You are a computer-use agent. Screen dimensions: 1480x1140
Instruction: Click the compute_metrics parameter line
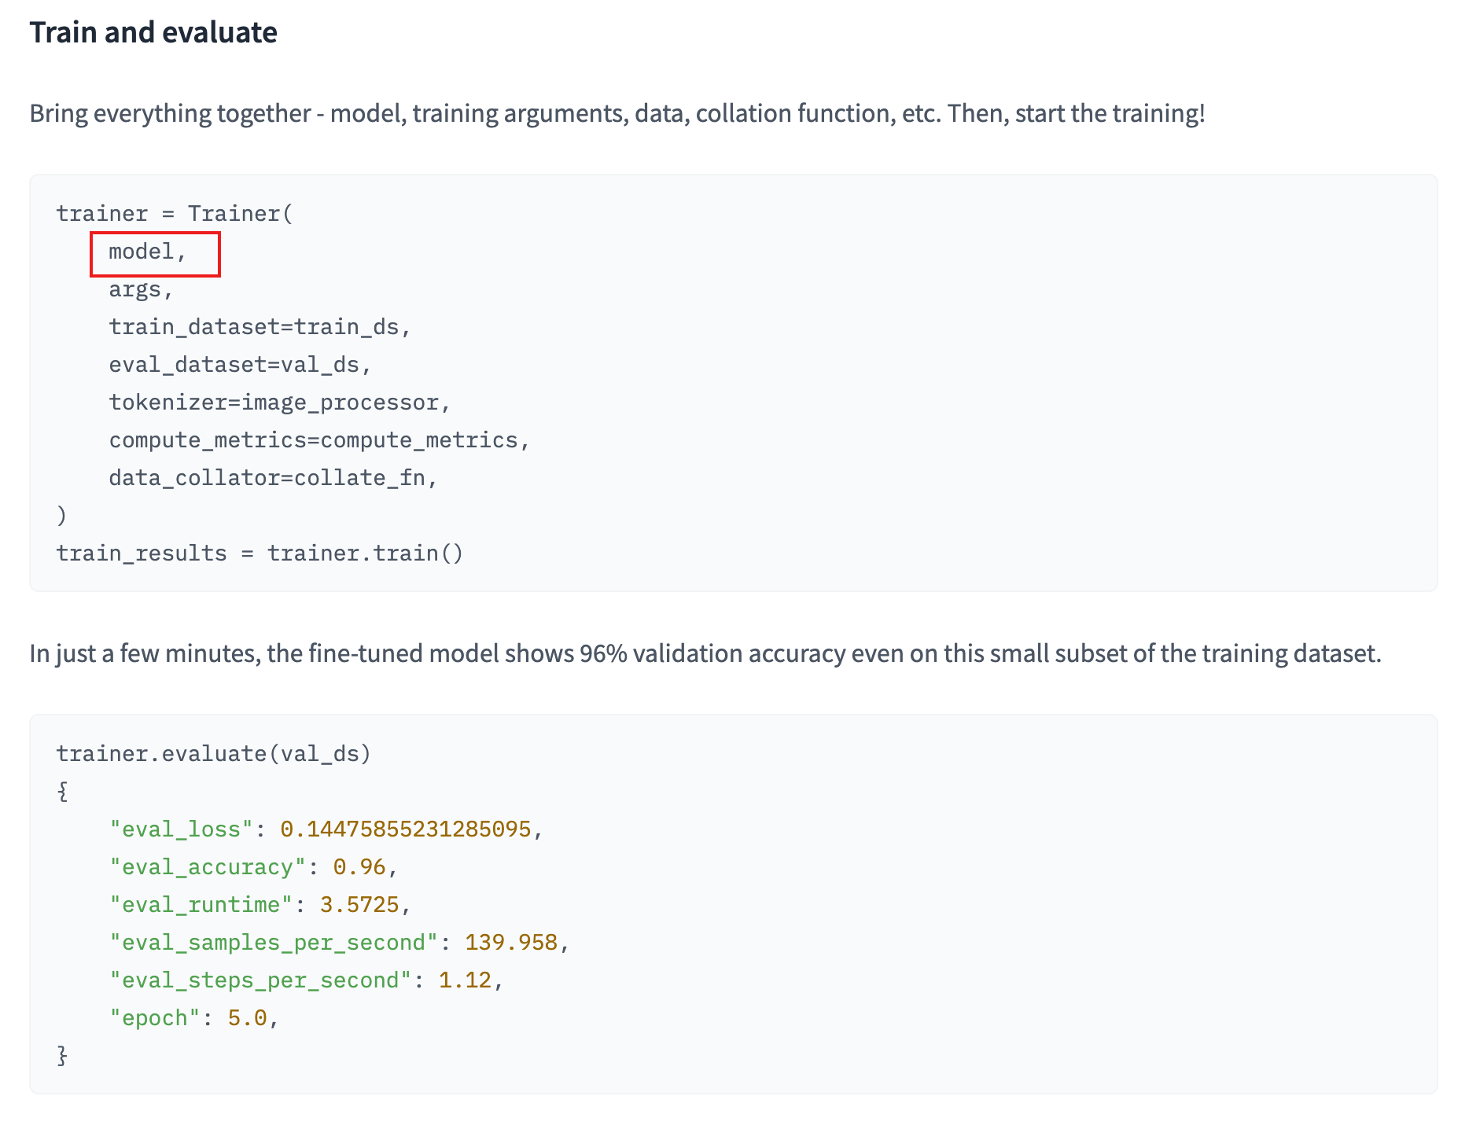[x=318, y=439]
